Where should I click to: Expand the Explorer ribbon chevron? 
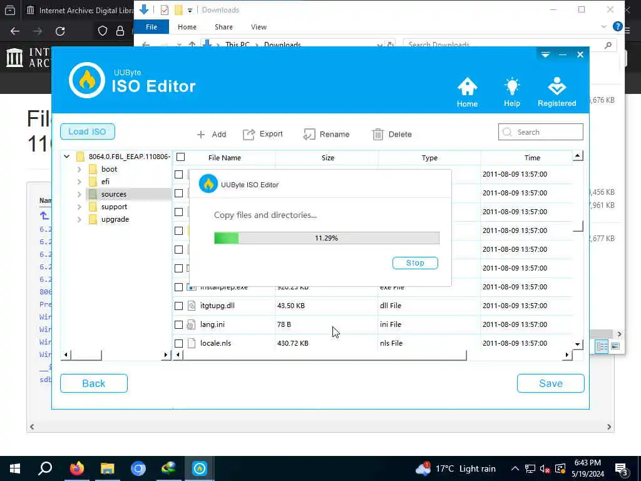coord(604,26)
